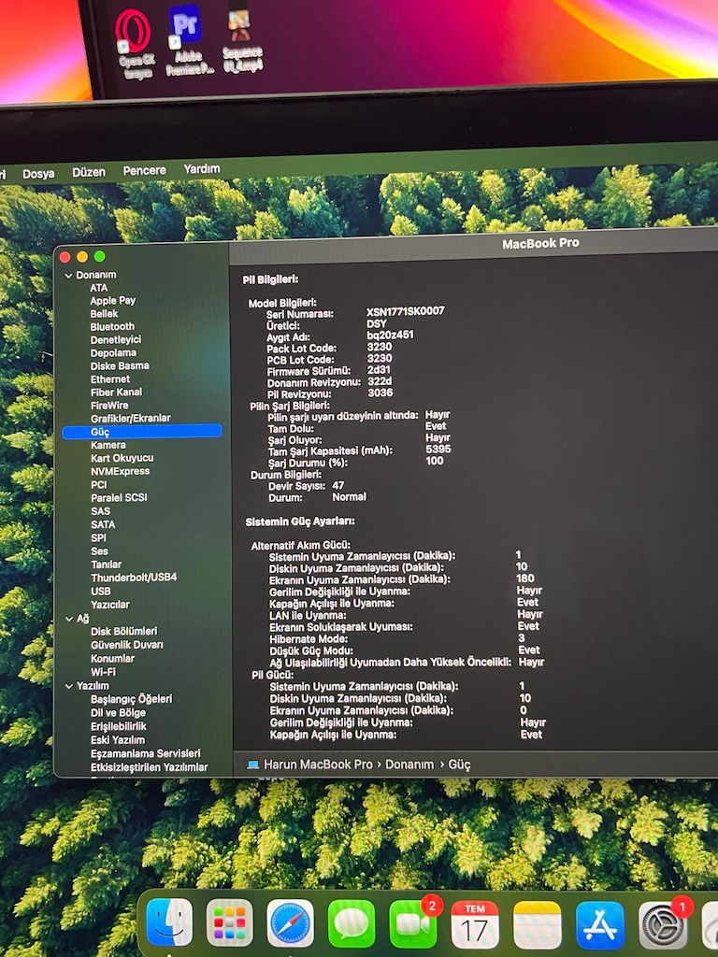Click Adobe Premiere Pro shortcut on upper monitor

coord(188,40)
